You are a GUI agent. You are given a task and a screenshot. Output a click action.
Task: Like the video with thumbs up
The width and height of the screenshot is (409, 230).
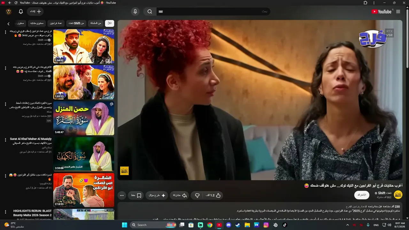point(213,195)
